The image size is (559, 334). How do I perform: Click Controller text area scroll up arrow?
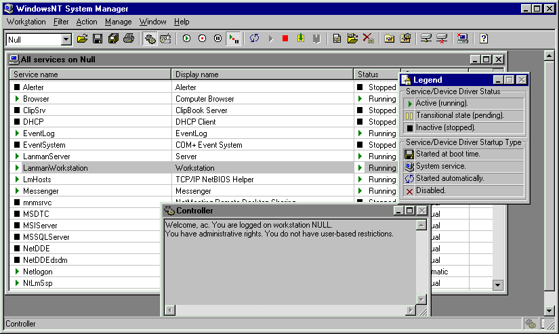pos(421,226)
